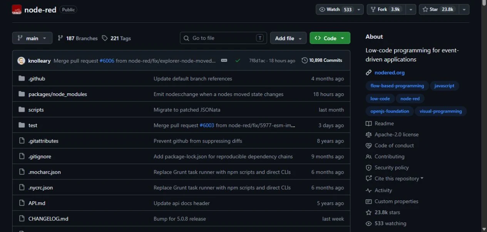Open the CHANGELOG.md file
The width and height of the screenshot is (487, 232).
click(49, 219)
